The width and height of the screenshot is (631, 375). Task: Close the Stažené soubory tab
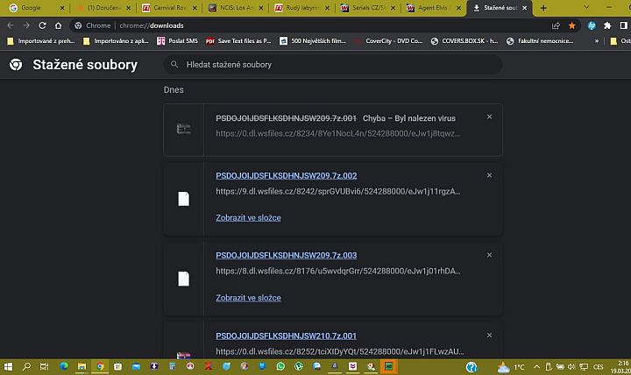click(524, 8)
